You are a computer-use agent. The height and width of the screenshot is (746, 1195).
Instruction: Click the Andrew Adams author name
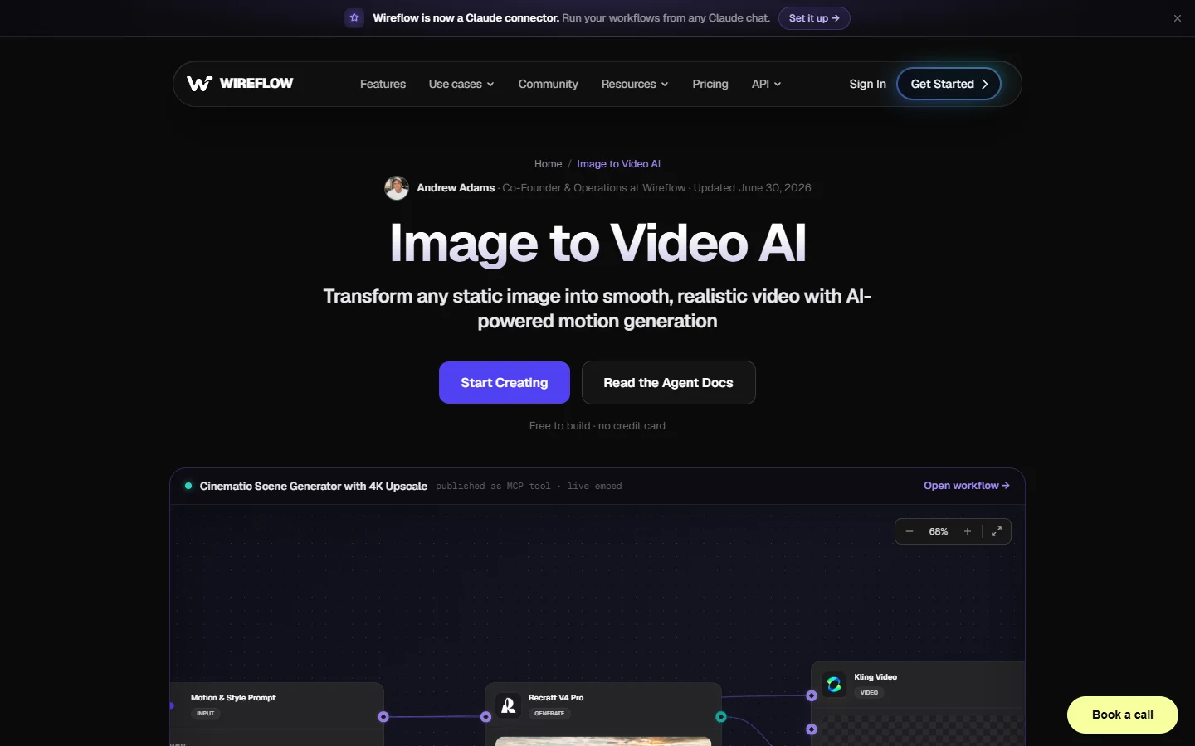click(456, 188)
